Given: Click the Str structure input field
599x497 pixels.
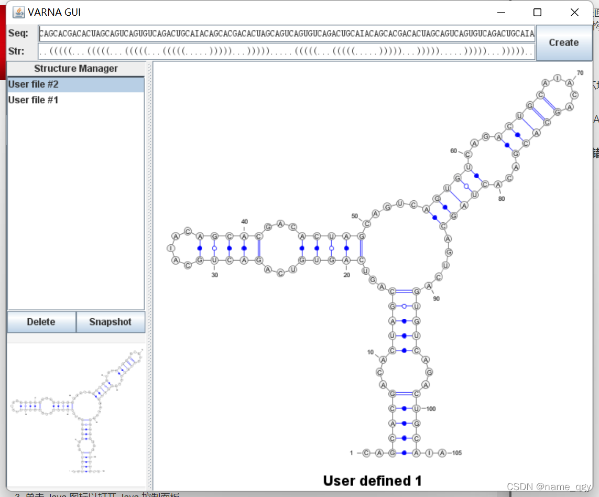Looking at the screenshot, I should click(x=287, y=51).
